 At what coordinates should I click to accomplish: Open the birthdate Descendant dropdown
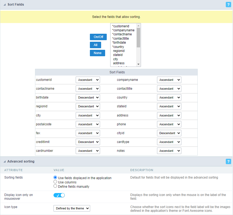click(88, 97)
